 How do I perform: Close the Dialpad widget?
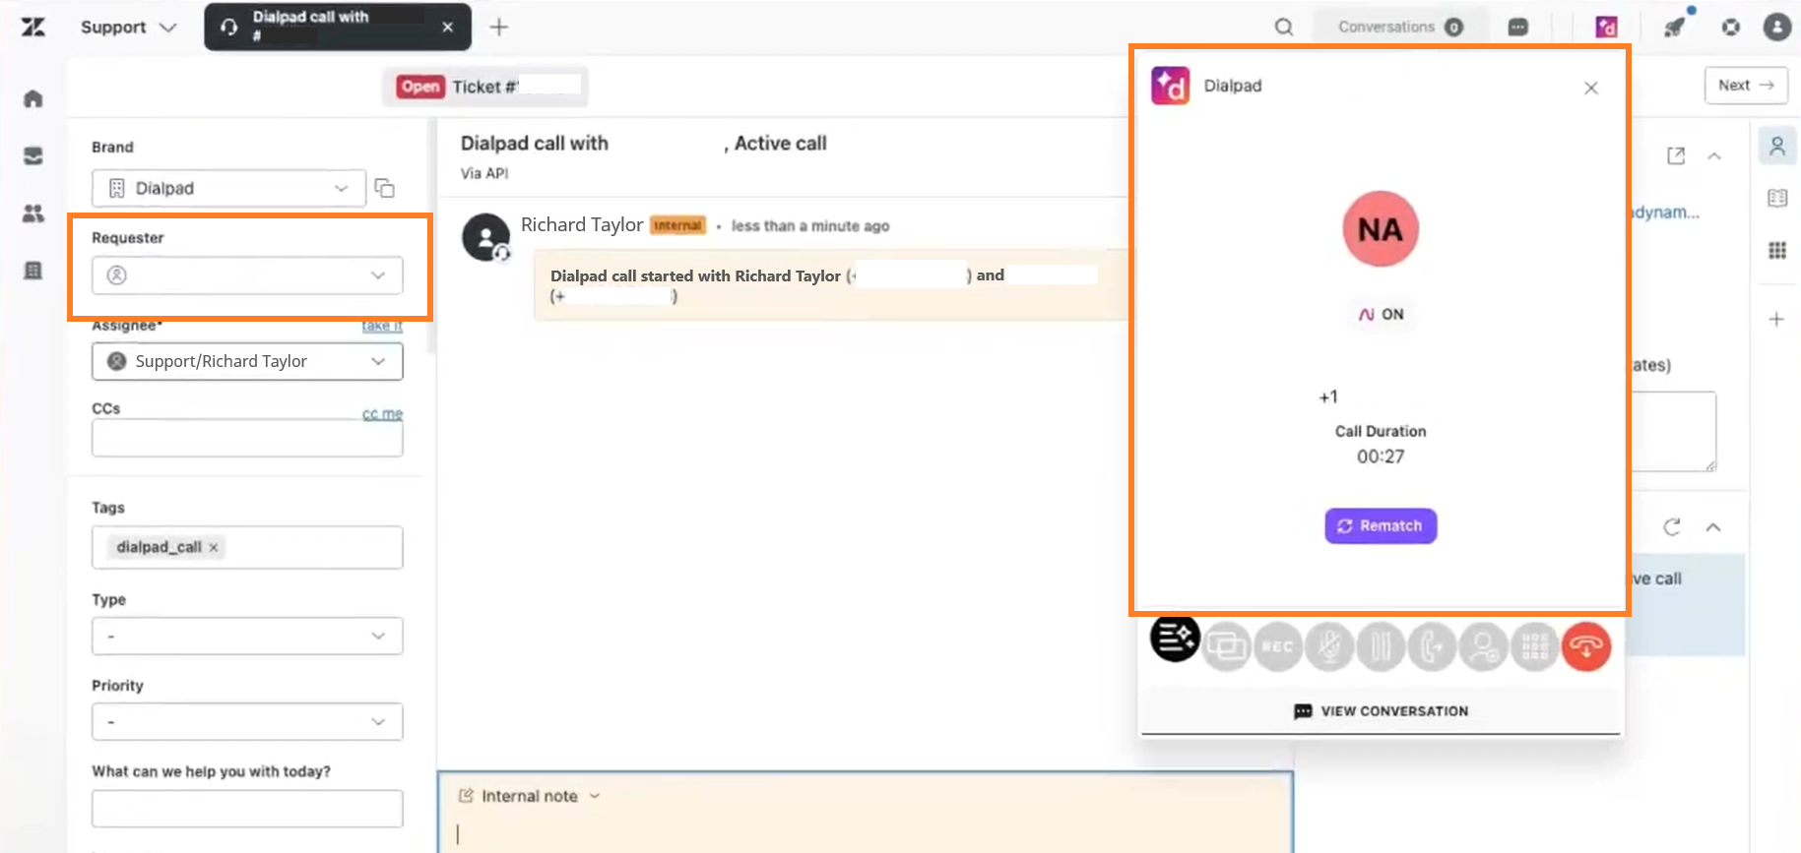click(1591, 88)
